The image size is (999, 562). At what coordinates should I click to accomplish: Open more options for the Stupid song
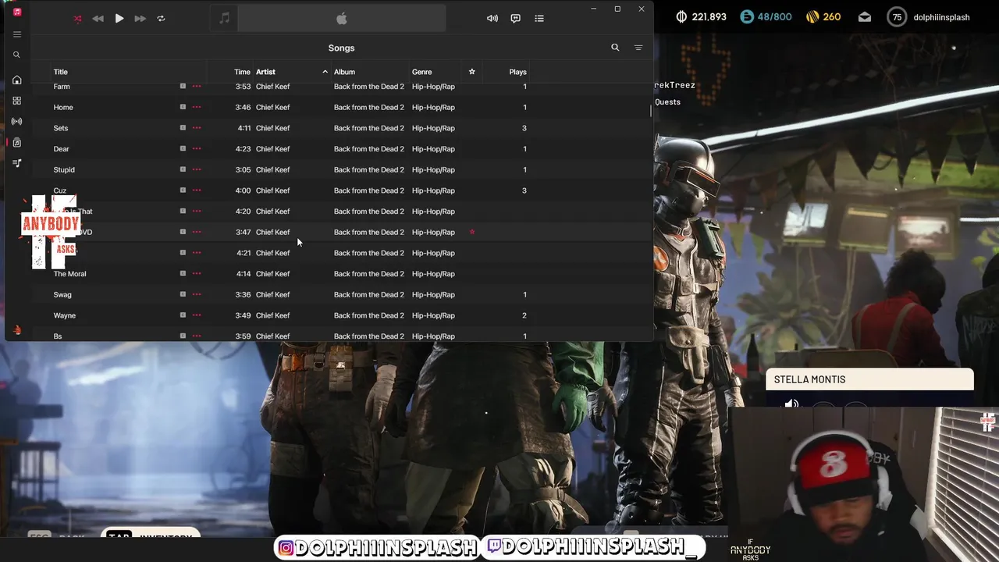tap(197, 169)
